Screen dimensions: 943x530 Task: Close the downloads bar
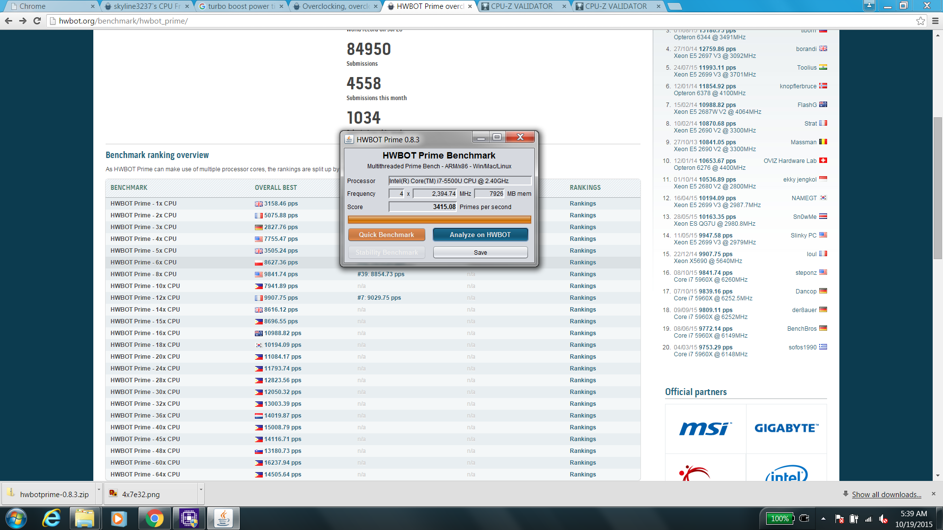(934, 494)
